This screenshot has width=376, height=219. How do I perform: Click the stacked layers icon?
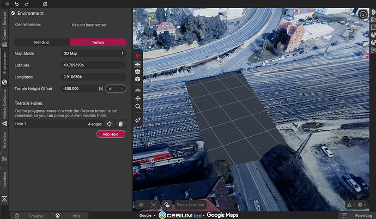coord(138,72)
